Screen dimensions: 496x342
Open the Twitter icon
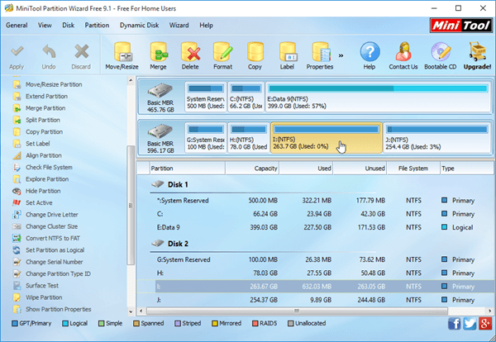(x=470, y=324)
